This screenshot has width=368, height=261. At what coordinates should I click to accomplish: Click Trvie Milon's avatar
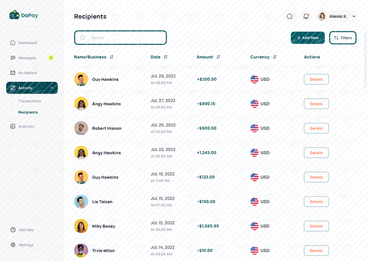click(81, 250)
